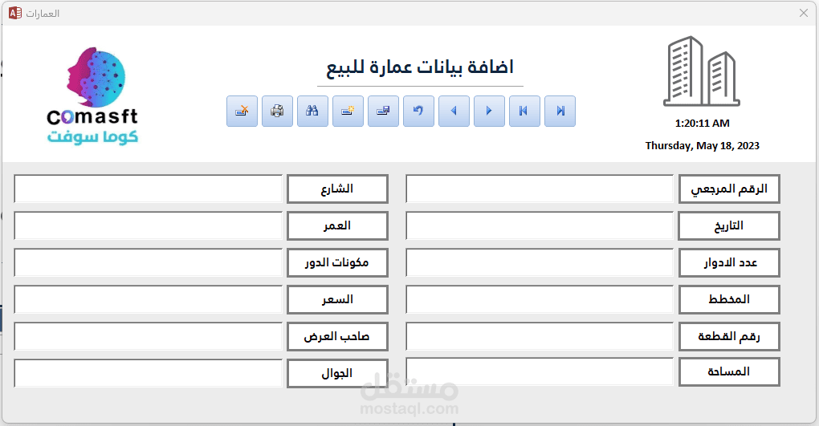Click the printer icon to print record
The height and width of the screenshot is (426, 819).
point(277,112)
